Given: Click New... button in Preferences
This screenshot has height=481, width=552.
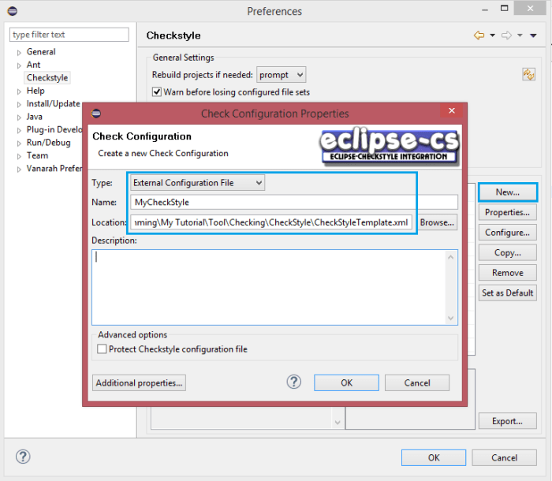Looking at the screenshot, I should 508,192.
